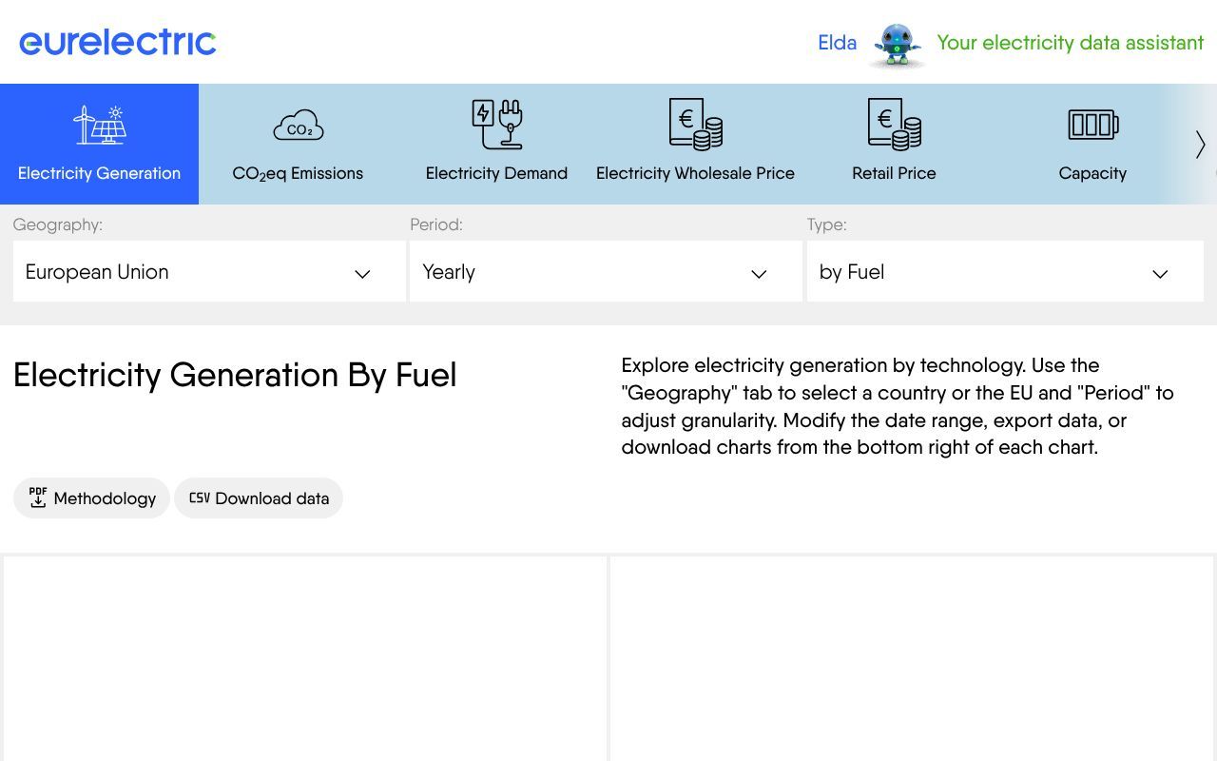Click the Explore electricity generation description paragraph
1217x761 pixels.
(x=898, y=406)
